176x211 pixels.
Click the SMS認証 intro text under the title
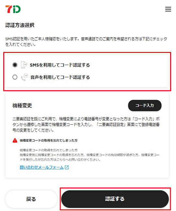(86, 41)
